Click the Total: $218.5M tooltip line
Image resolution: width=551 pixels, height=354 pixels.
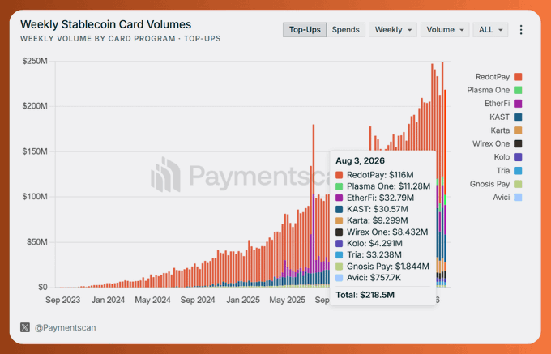click(365, 295)
